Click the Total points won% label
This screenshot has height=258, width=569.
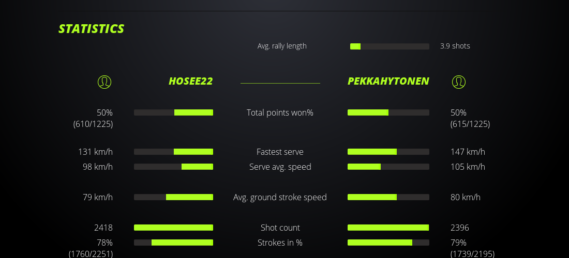(280, 112)
